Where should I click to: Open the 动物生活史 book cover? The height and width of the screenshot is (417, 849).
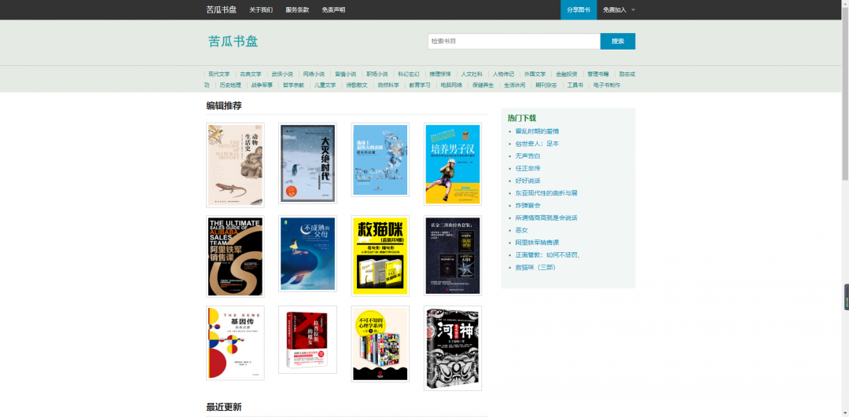coord(235,165)
